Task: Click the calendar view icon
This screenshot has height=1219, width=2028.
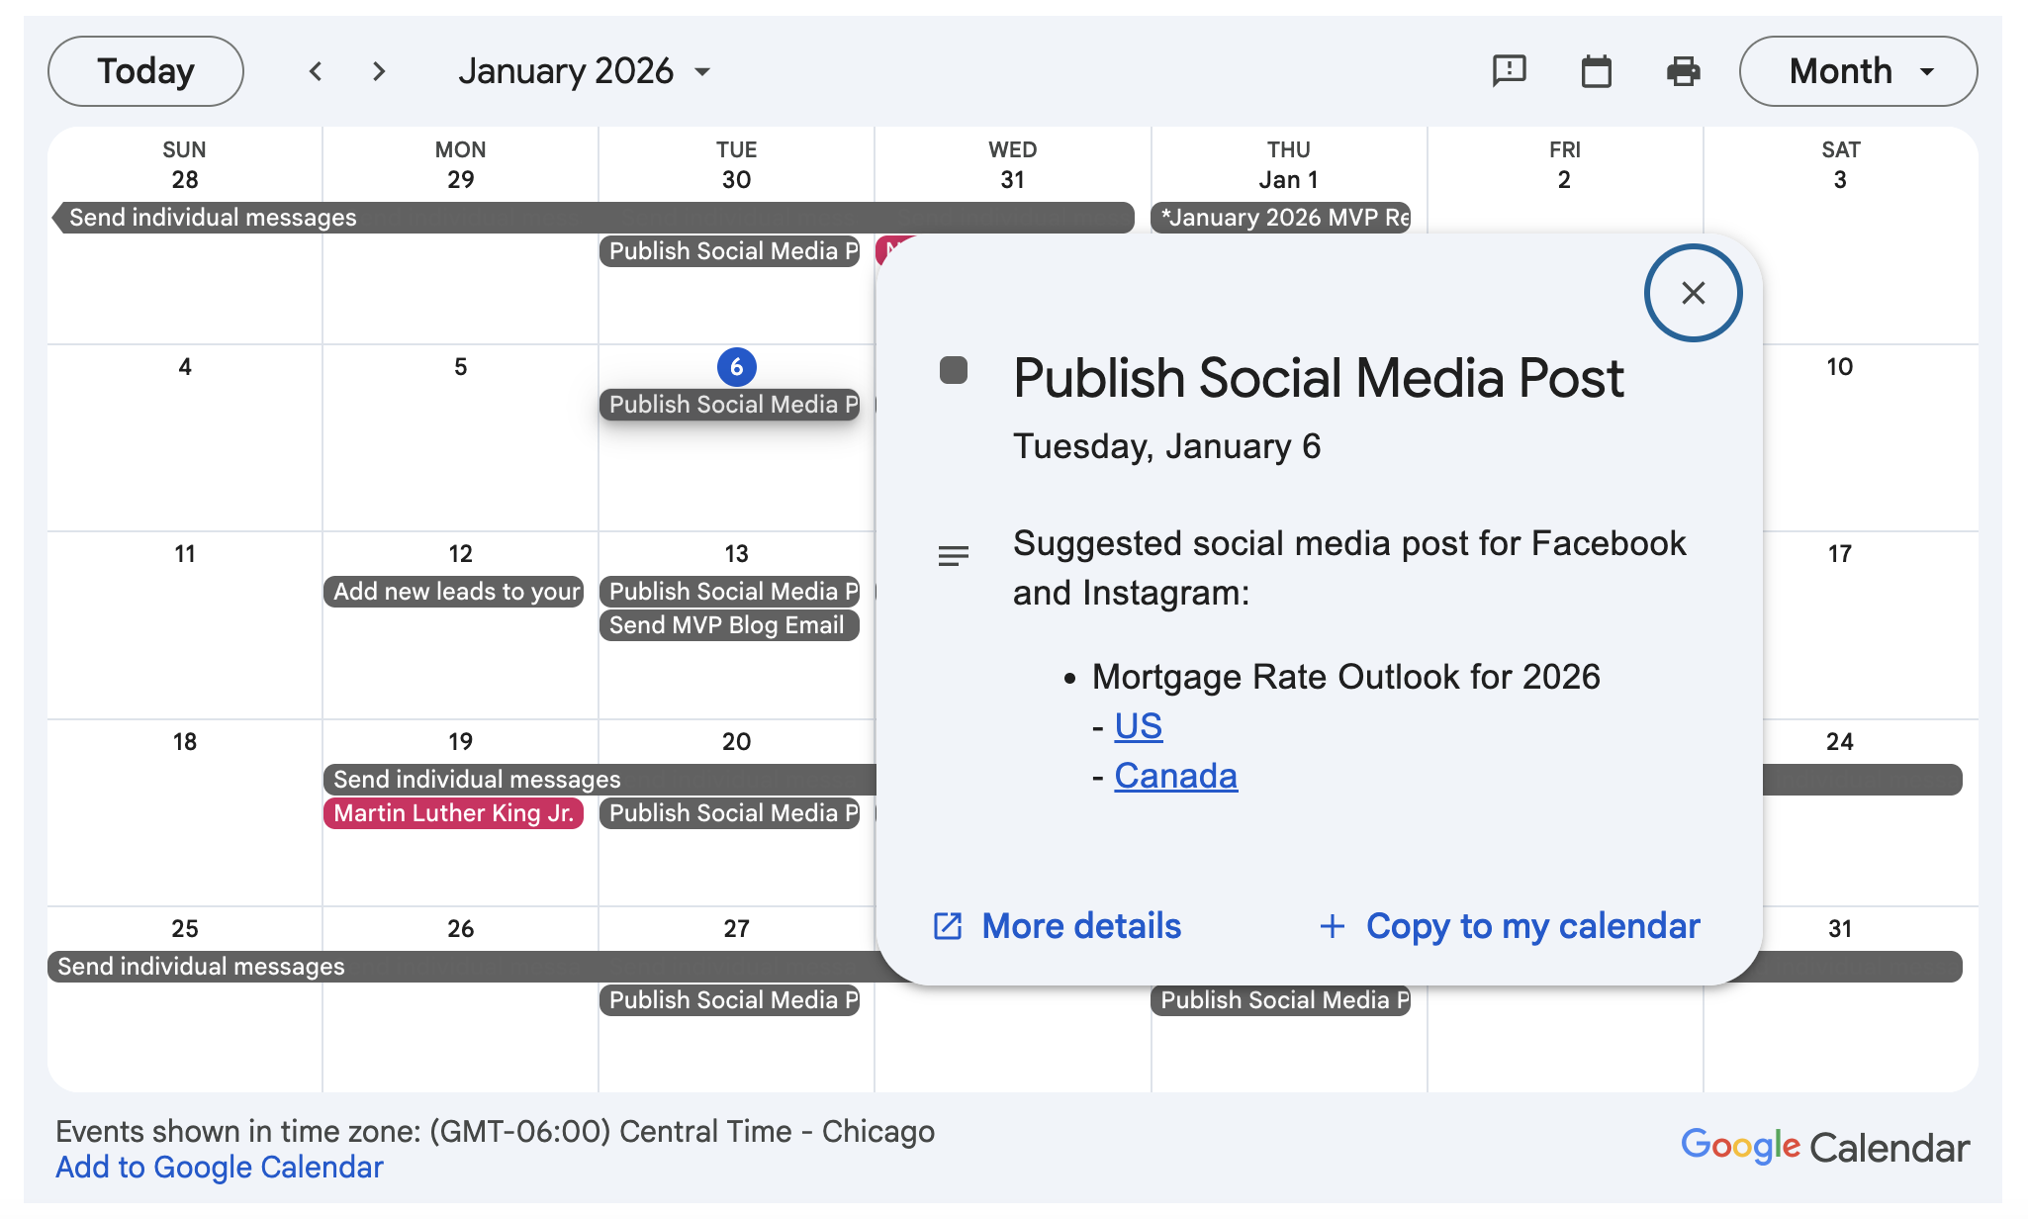Action: tap(1596, 71)
